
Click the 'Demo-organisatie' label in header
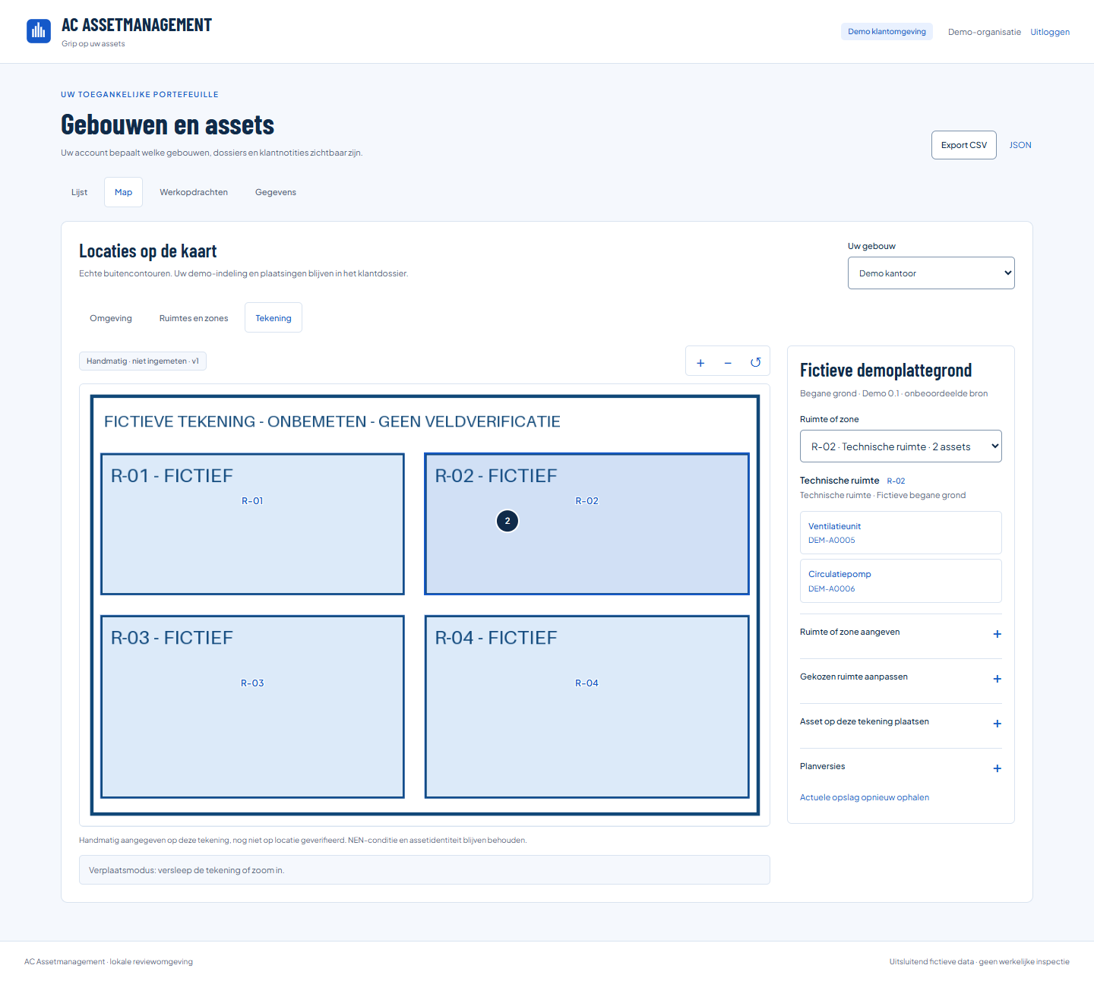[x=985, y=32]
